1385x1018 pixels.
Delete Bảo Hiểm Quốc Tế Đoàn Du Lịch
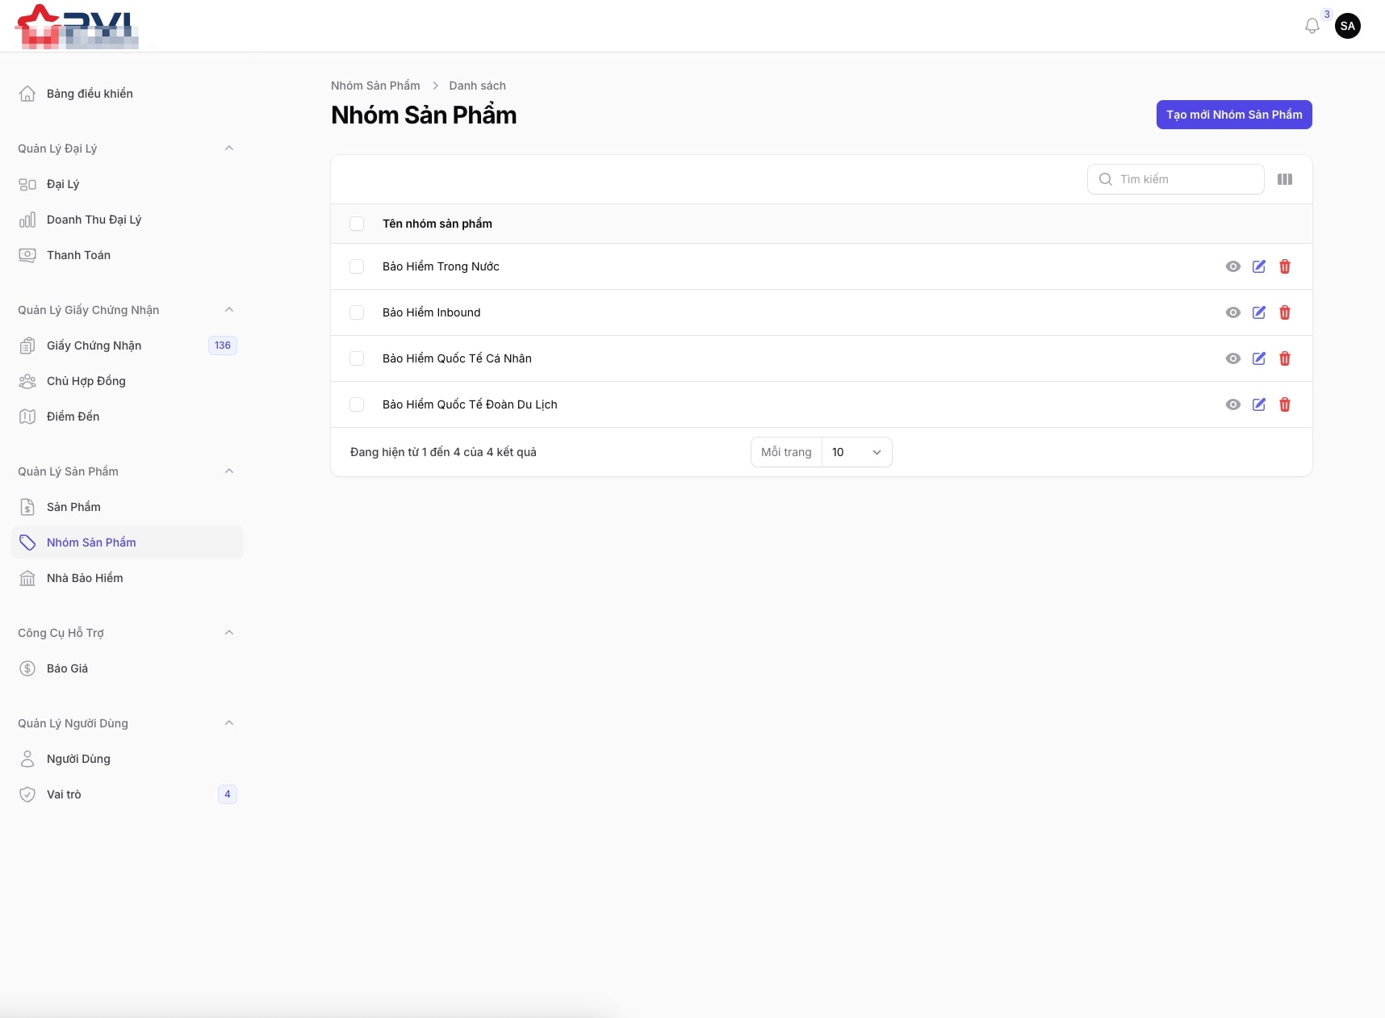point(1284,404)
